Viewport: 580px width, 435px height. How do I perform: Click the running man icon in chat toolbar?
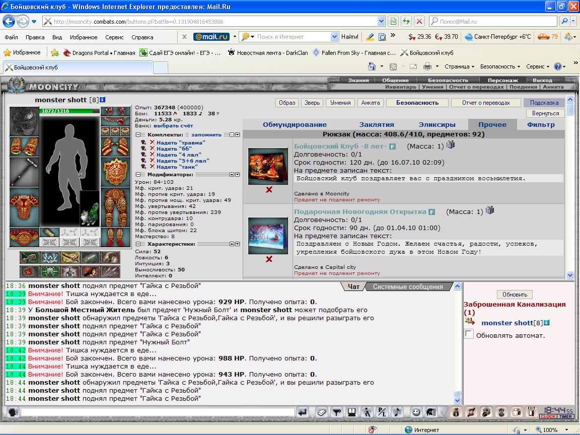367,412
